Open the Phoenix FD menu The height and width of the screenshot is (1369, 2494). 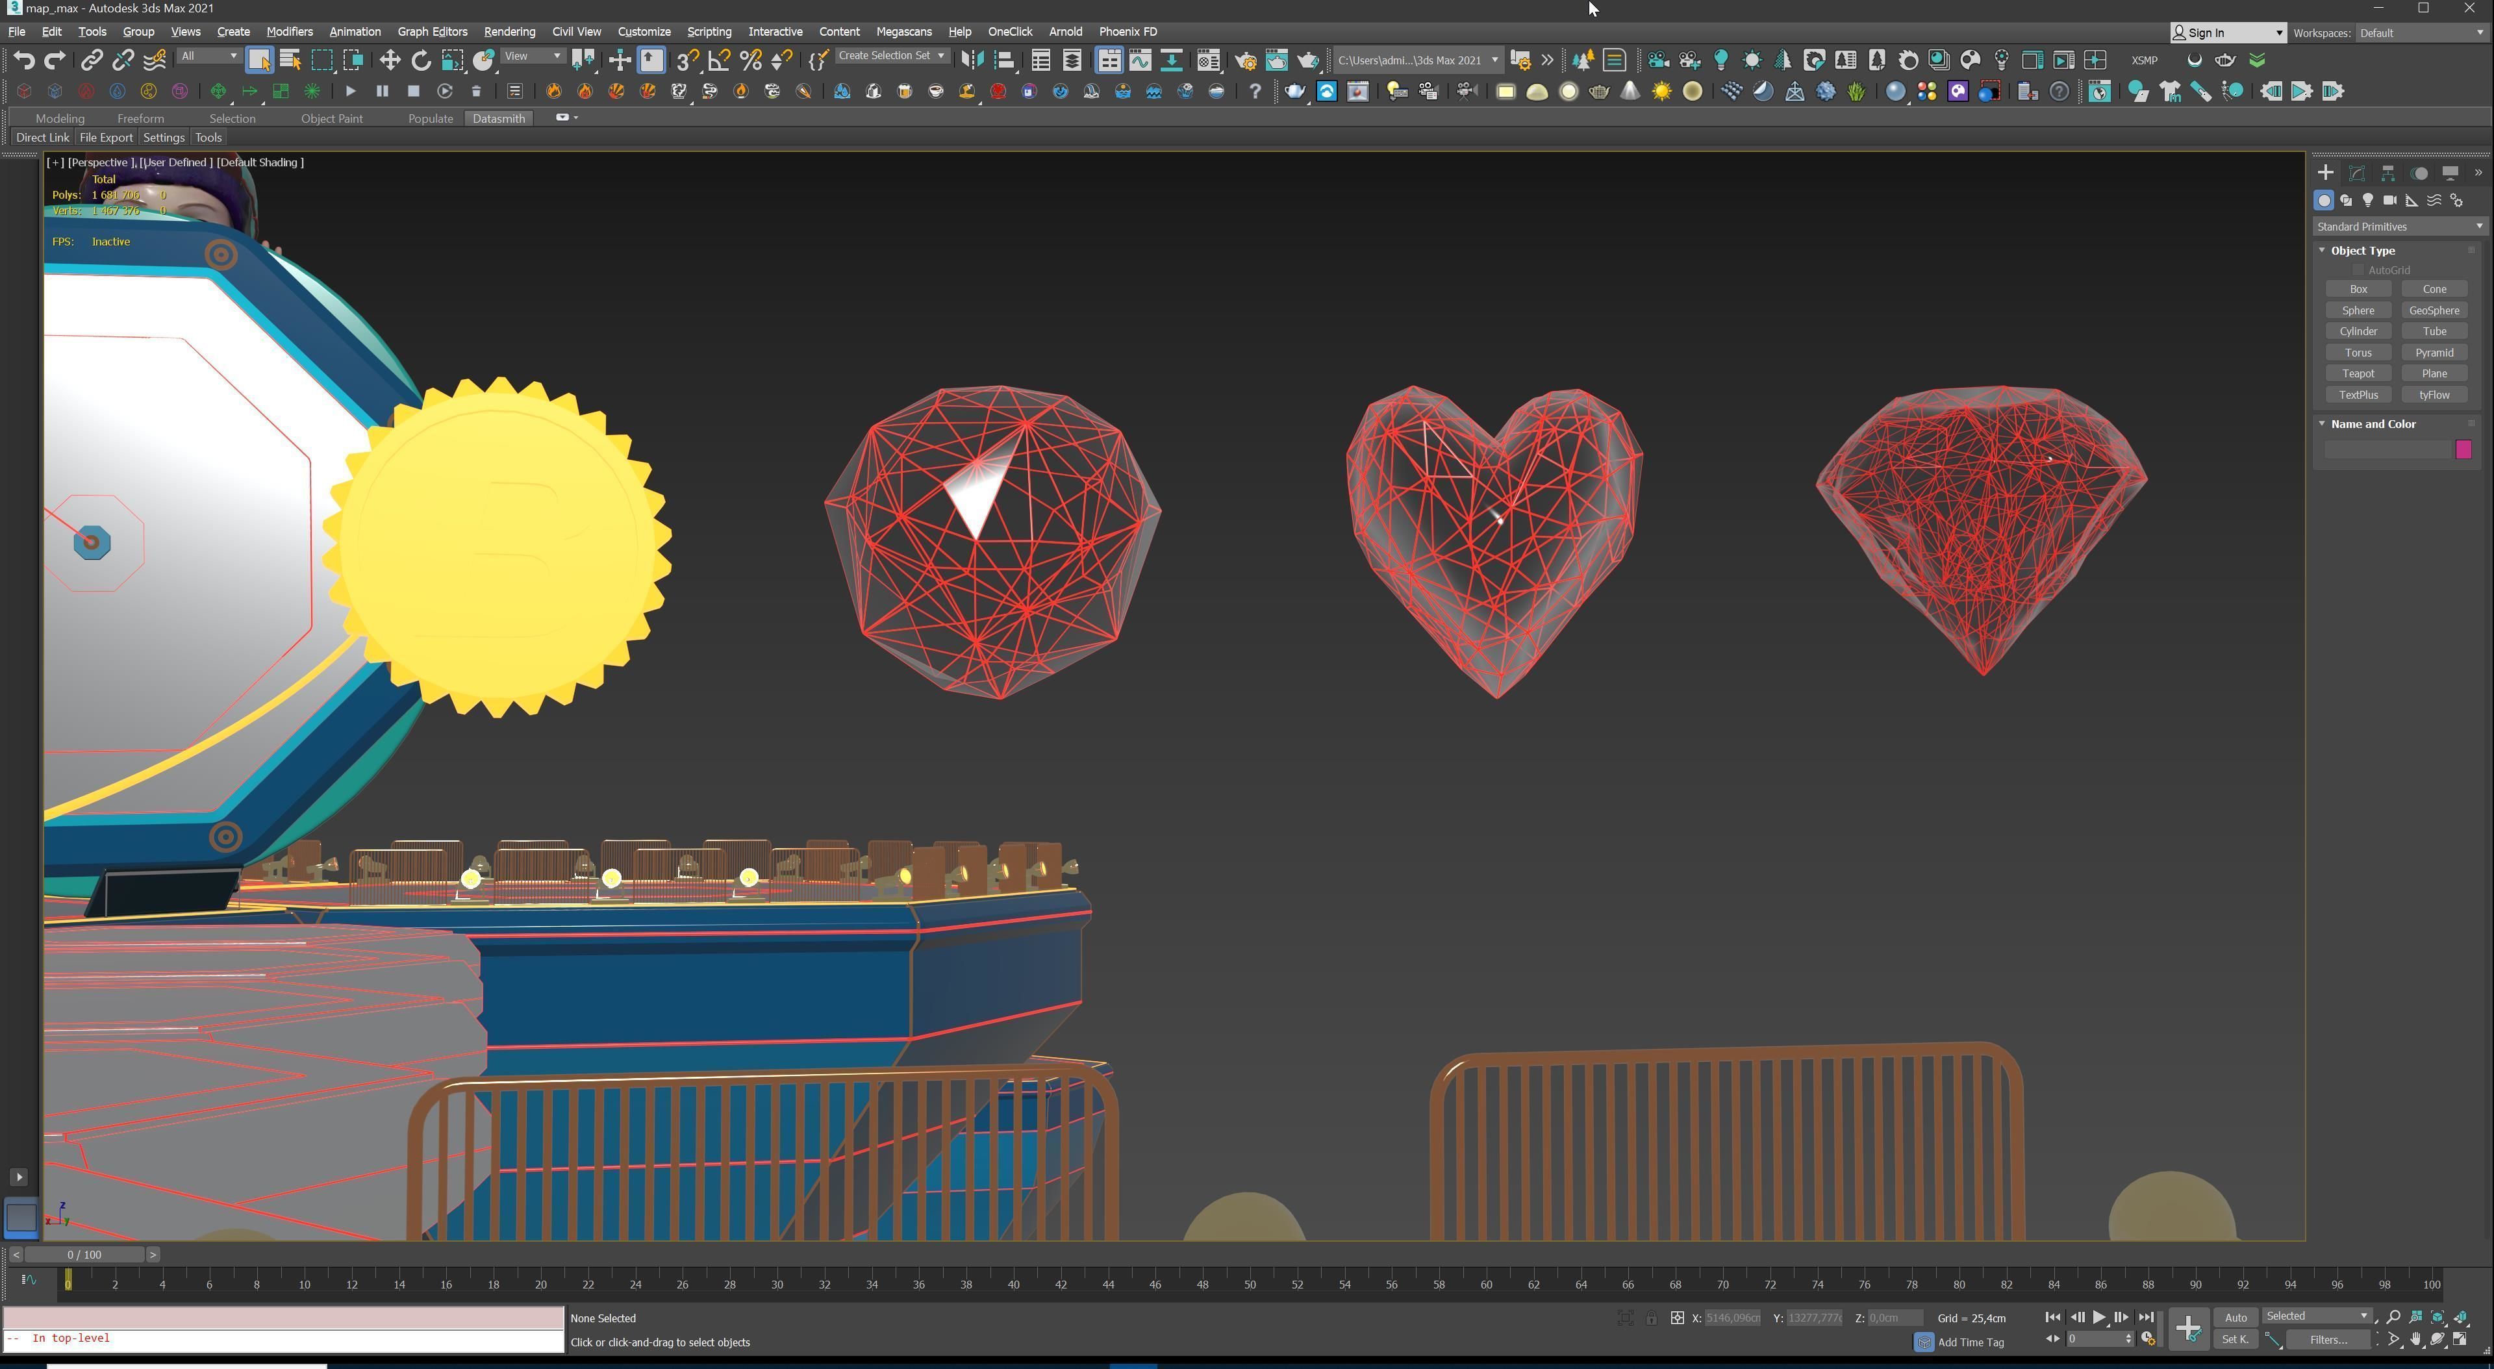(x=1128, y=32)
